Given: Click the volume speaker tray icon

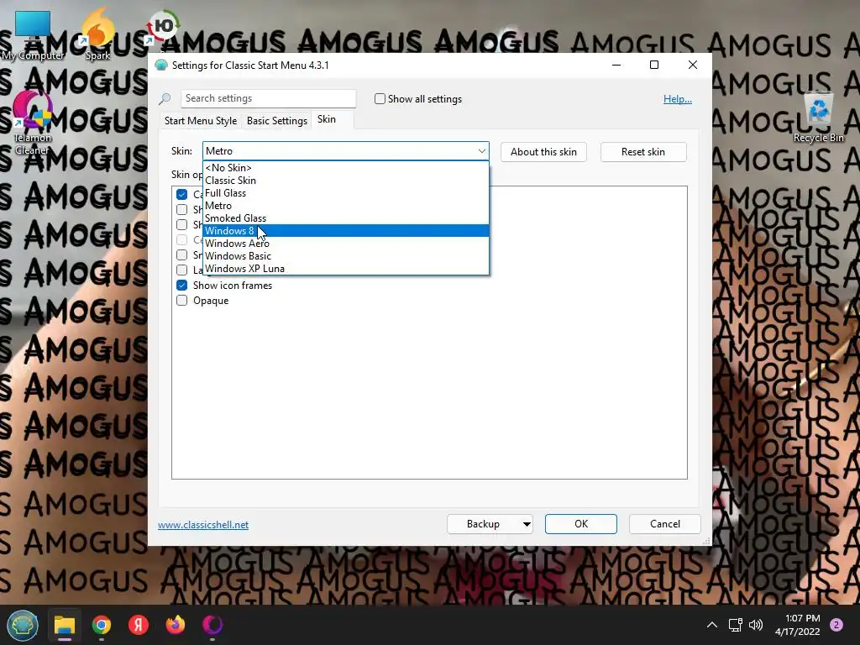Looking at the screenshot, I should (756, 625).
